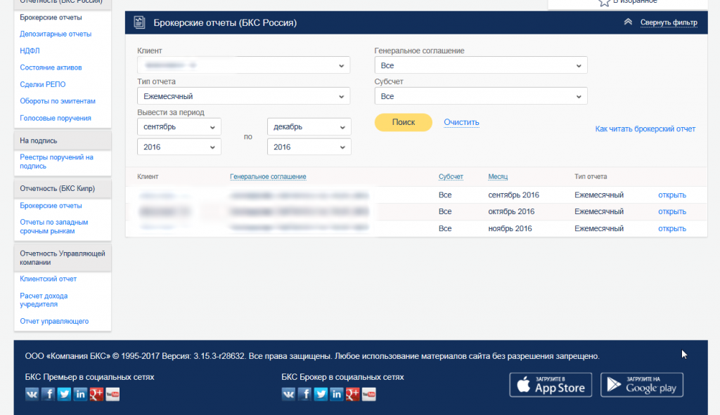
Task: Click the report document icon in header
Action: (x=140, y=22)
